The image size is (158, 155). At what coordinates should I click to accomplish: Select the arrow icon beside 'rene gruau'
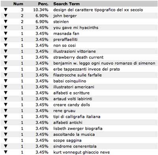point(6,110)
